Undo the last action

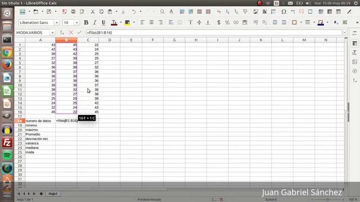(134, 11)
